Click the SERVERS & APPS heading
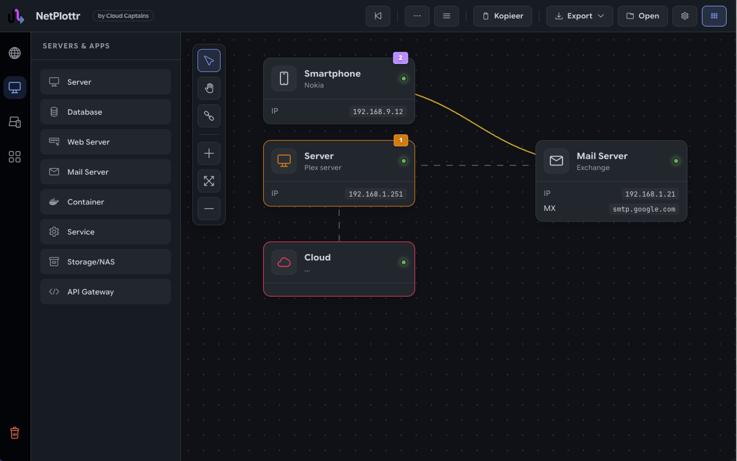This screenshot has width=737, height=461. (x=76, y=46)
